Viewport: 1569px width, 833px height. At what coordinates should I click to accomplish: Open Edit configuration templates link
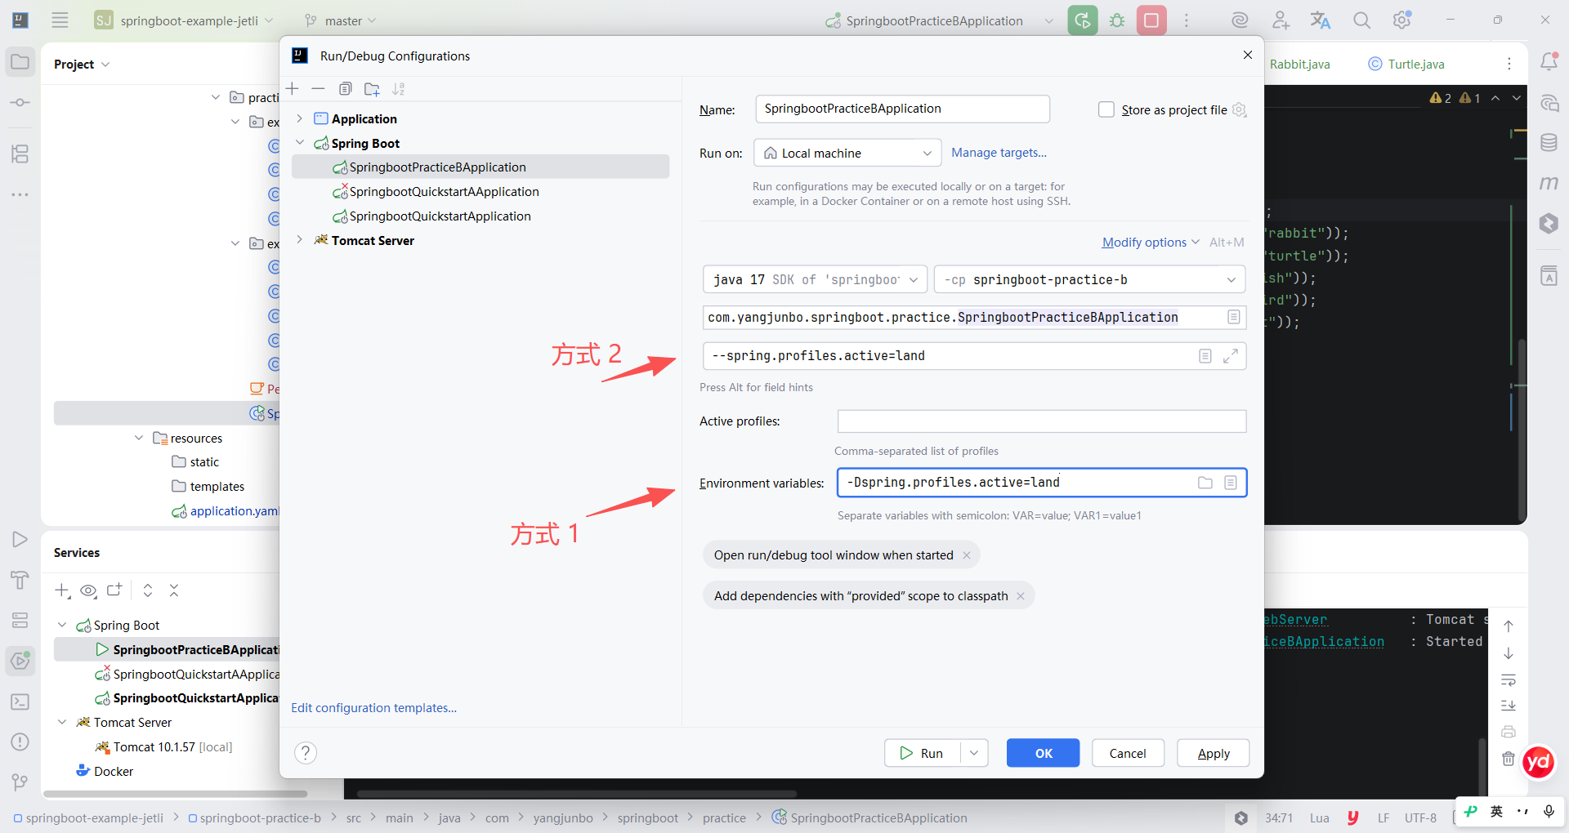tap(374, 708)
